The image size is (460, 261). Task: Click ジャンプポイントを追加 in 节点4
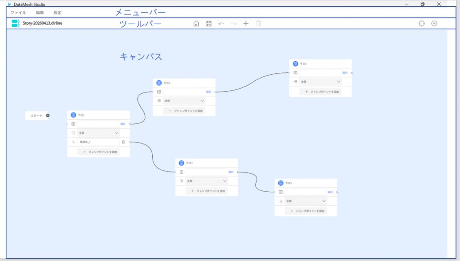321,91
